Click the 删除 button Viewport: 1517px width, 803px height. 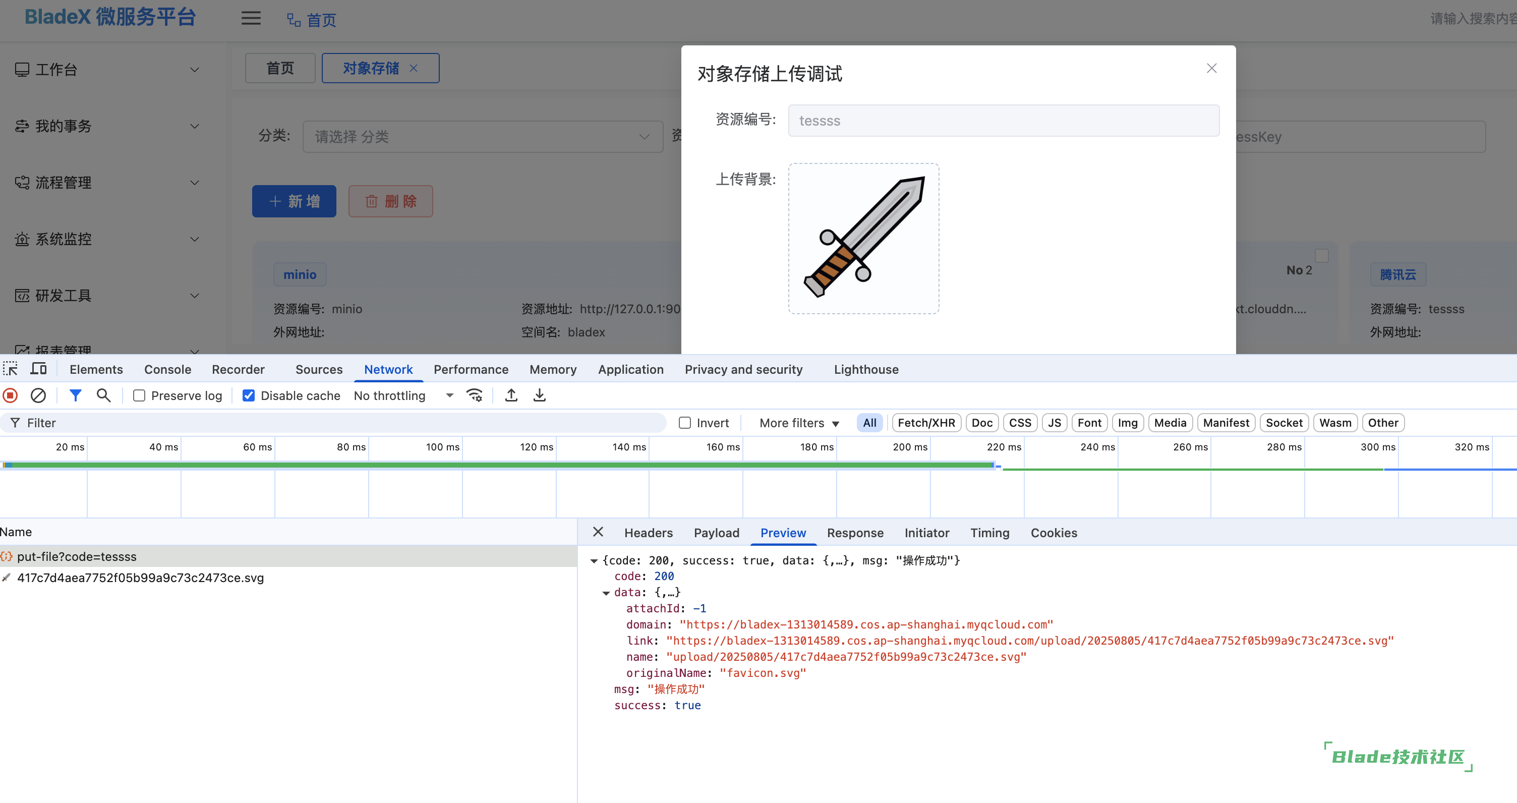point(390,201)
